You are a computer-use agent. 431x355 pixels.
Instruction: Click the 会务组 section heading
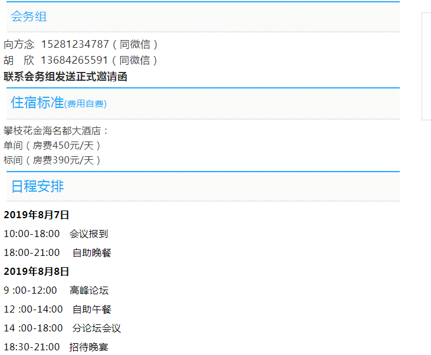click(28, 17)
